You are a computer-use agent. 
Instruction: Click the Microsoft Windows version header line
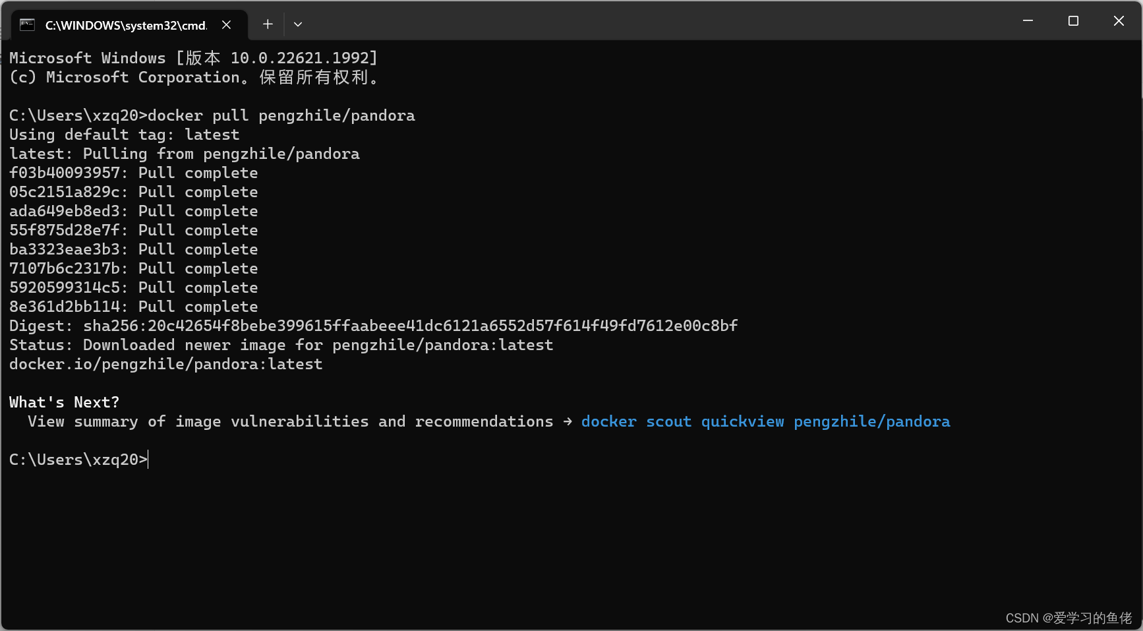coord(194,58)
